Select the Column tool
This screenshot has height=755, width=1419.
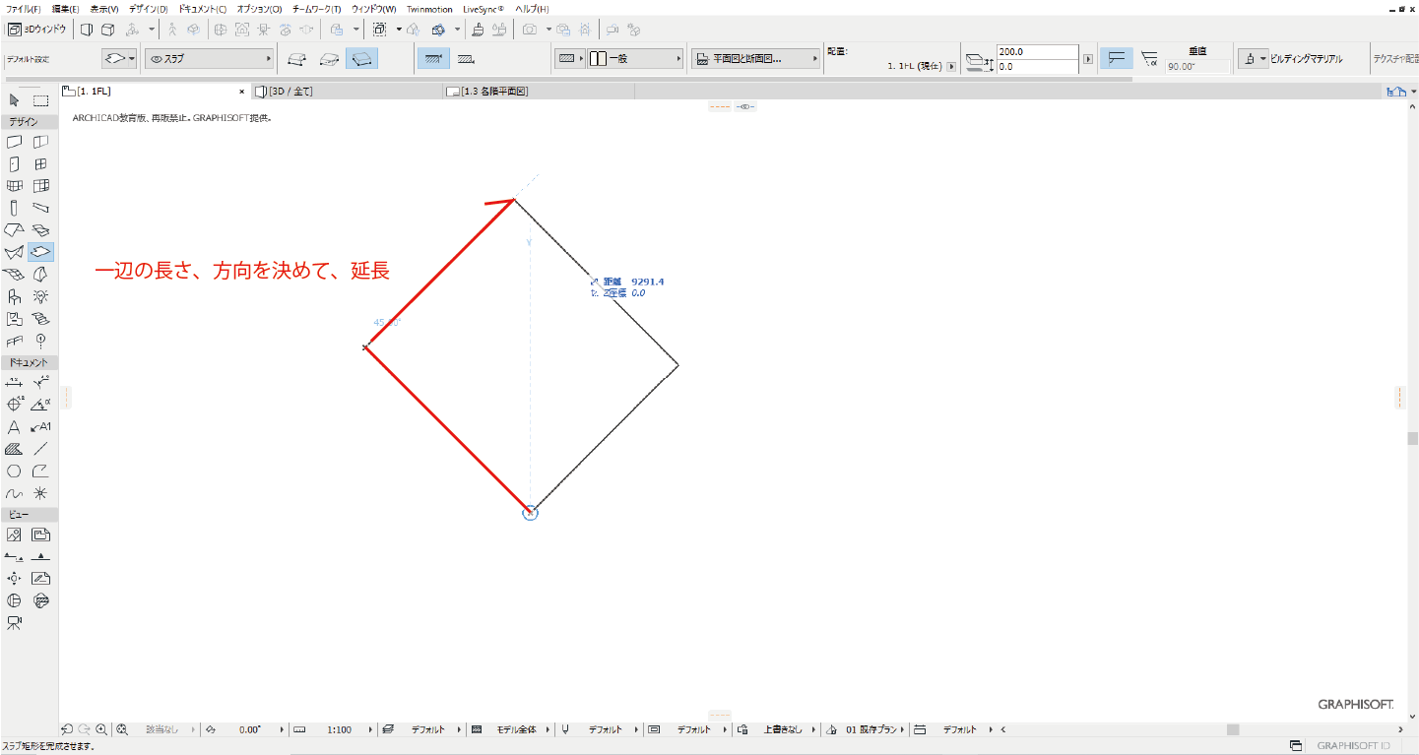click(14, 208)
